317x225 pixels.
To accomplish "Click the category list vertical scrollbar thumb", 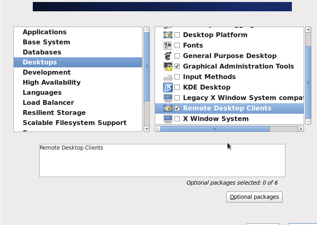I will [x=147, y=67].
